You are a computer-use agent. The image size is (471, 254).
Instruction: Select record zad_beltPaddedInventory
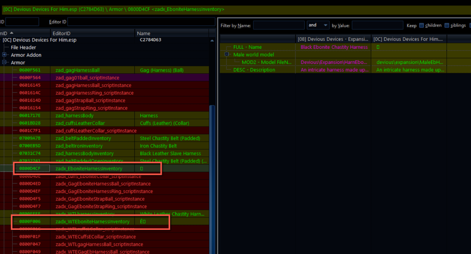click(104, 138)
